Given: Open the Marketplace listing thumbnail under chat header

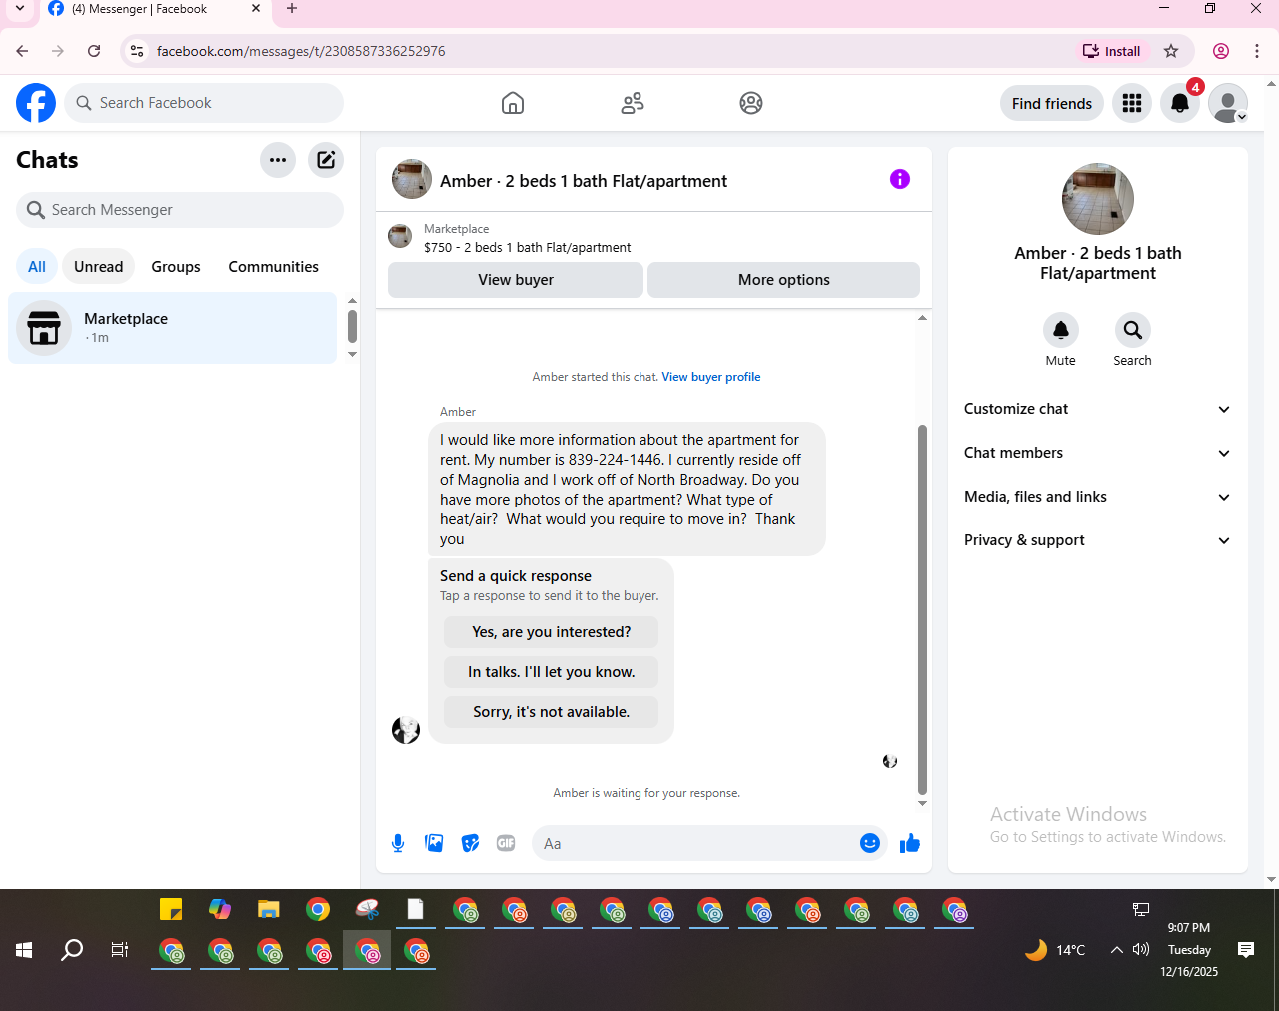Looking at the screenshot, I should (400, 236).
